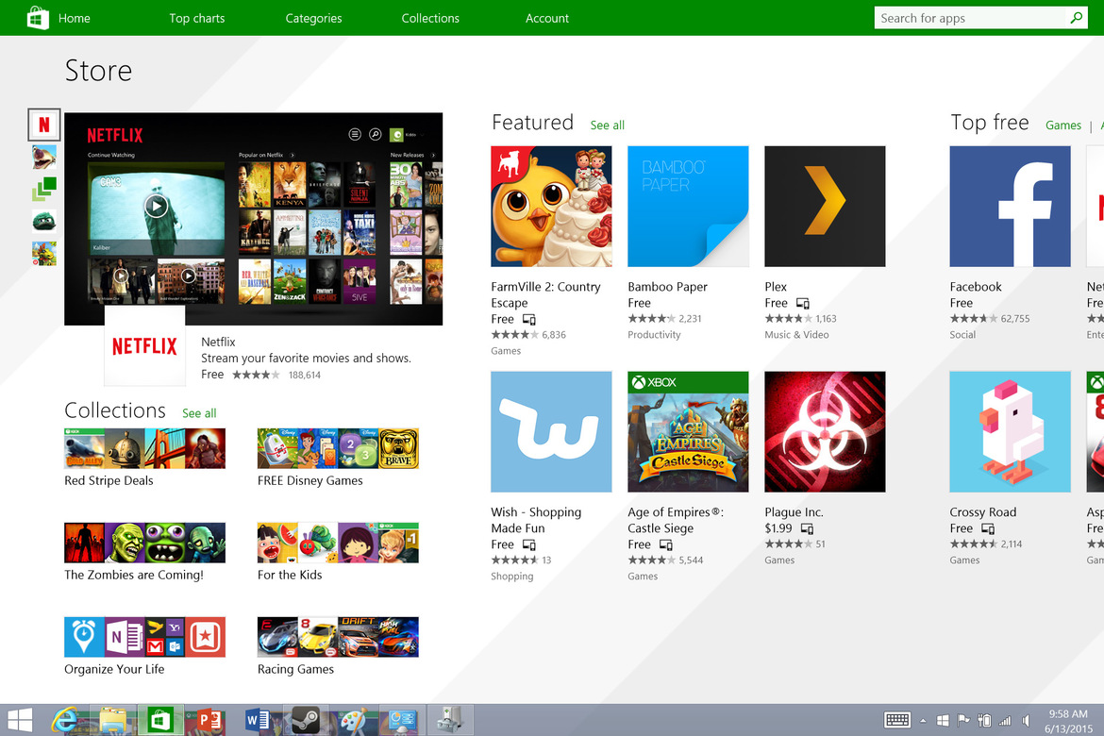Screen dimensions: 1104x736
Task: Click See all next to Featured
Action: point(608,125)
